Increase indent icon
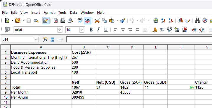Viewport: 212px width, 108px height. point(201,30)
